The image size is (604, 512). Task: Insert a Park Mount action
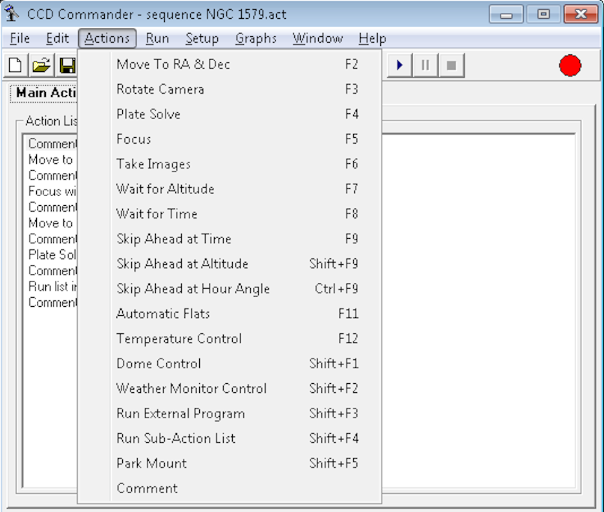coord(151,463)
